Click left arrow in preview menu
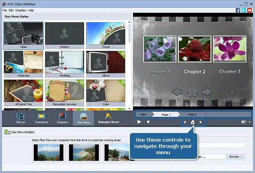Viewport: 255px width, 173px height. [x=177, y=92]
